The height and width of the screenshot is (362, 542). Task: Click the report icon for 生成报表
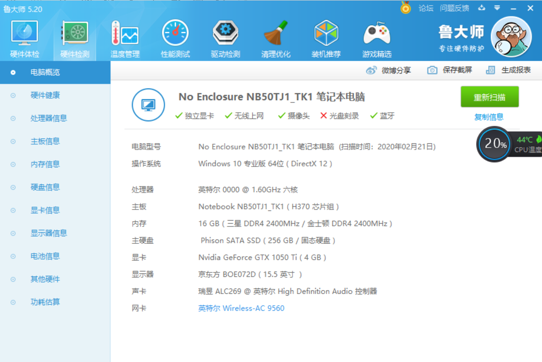pos(491,70)
